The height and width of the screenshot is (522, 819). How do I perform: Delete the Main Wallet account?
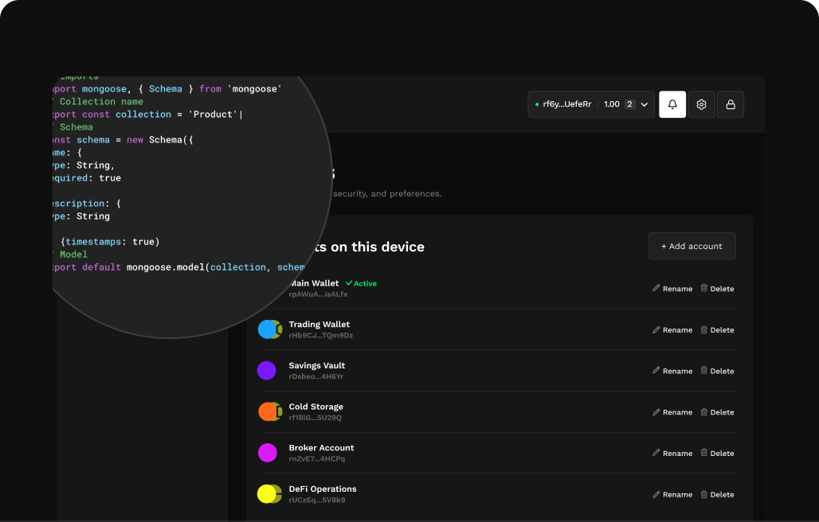[717, 288]
